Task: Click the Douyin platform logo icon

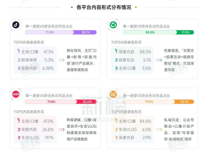Action: 16,25
